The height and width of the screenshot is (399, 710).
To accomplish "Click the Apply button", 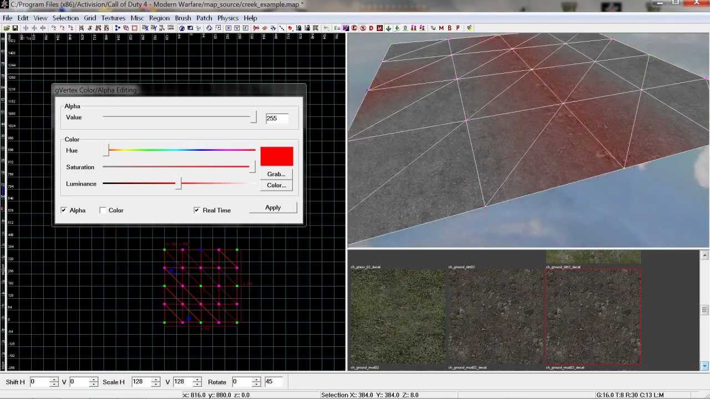I will [273, 207].
